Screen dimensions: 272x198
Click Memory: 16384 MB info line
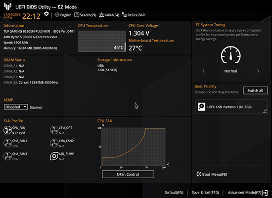(x=30, y=48)
